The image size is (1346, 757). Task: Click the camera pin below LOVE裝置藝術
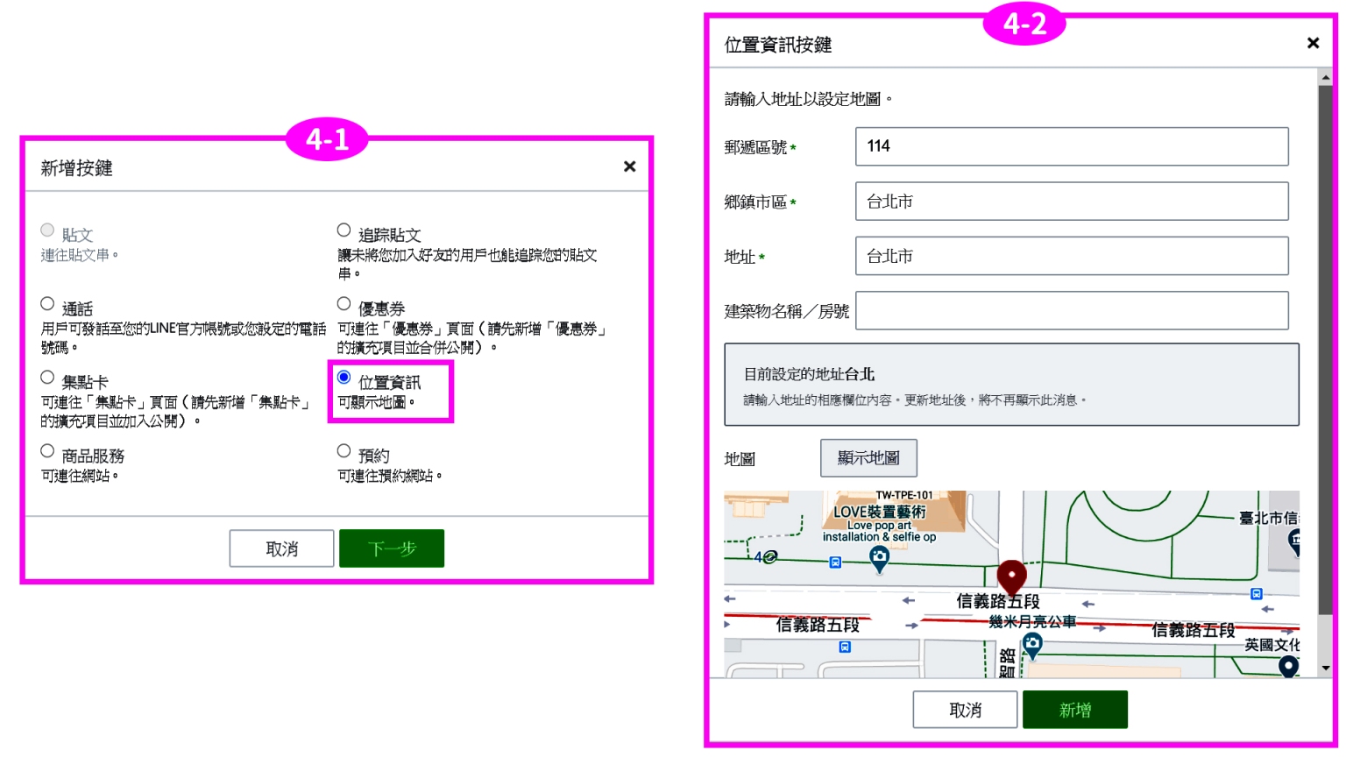tap(879, 557)
